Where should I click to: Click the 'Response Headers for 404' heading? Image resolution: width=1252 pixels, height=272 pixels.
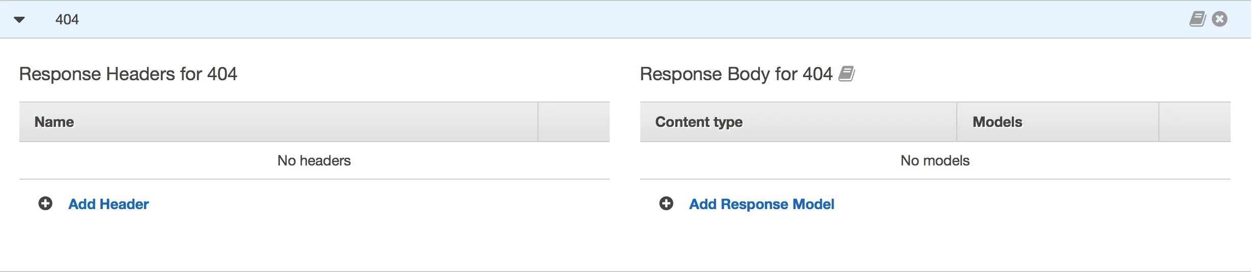point(128,74)
